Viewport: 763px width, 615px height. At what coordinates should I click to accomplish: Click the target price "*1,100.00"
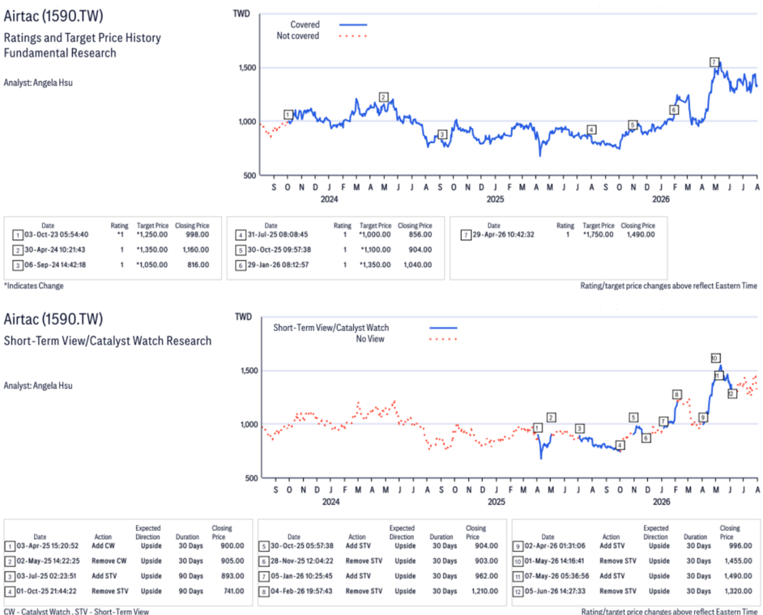click(376, 250)
